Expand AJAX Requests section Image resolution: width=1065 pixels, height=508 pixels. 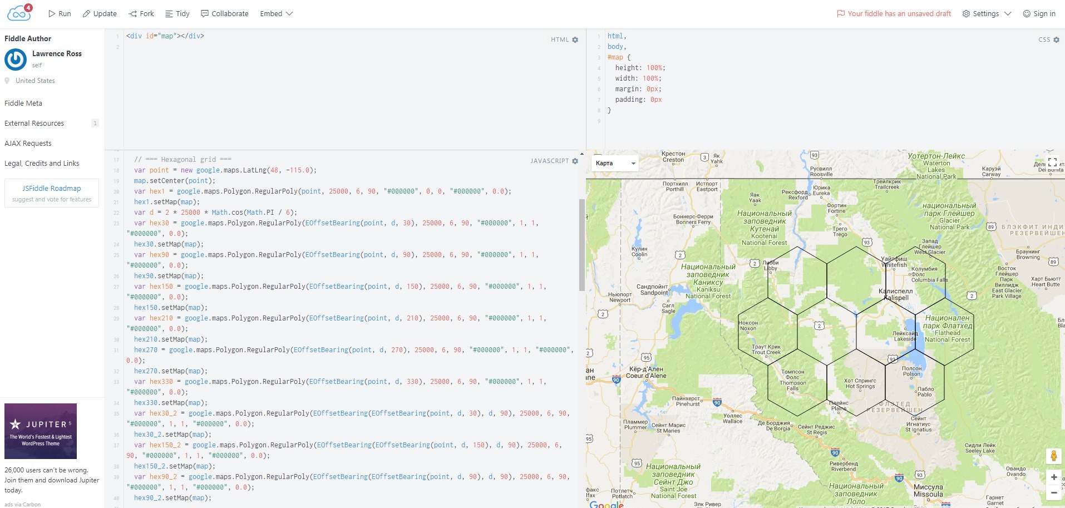click(x=28, y=143)
